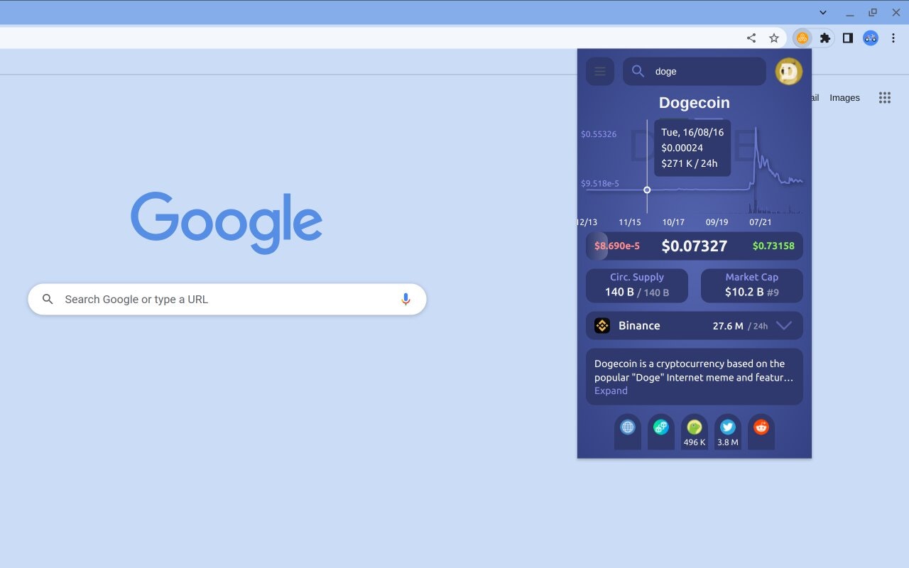Image resolution: width=909 pixels, height=568 pixels.
Task: Open the Dogecoin website globe icon
Action: click(x=628, y=427)
